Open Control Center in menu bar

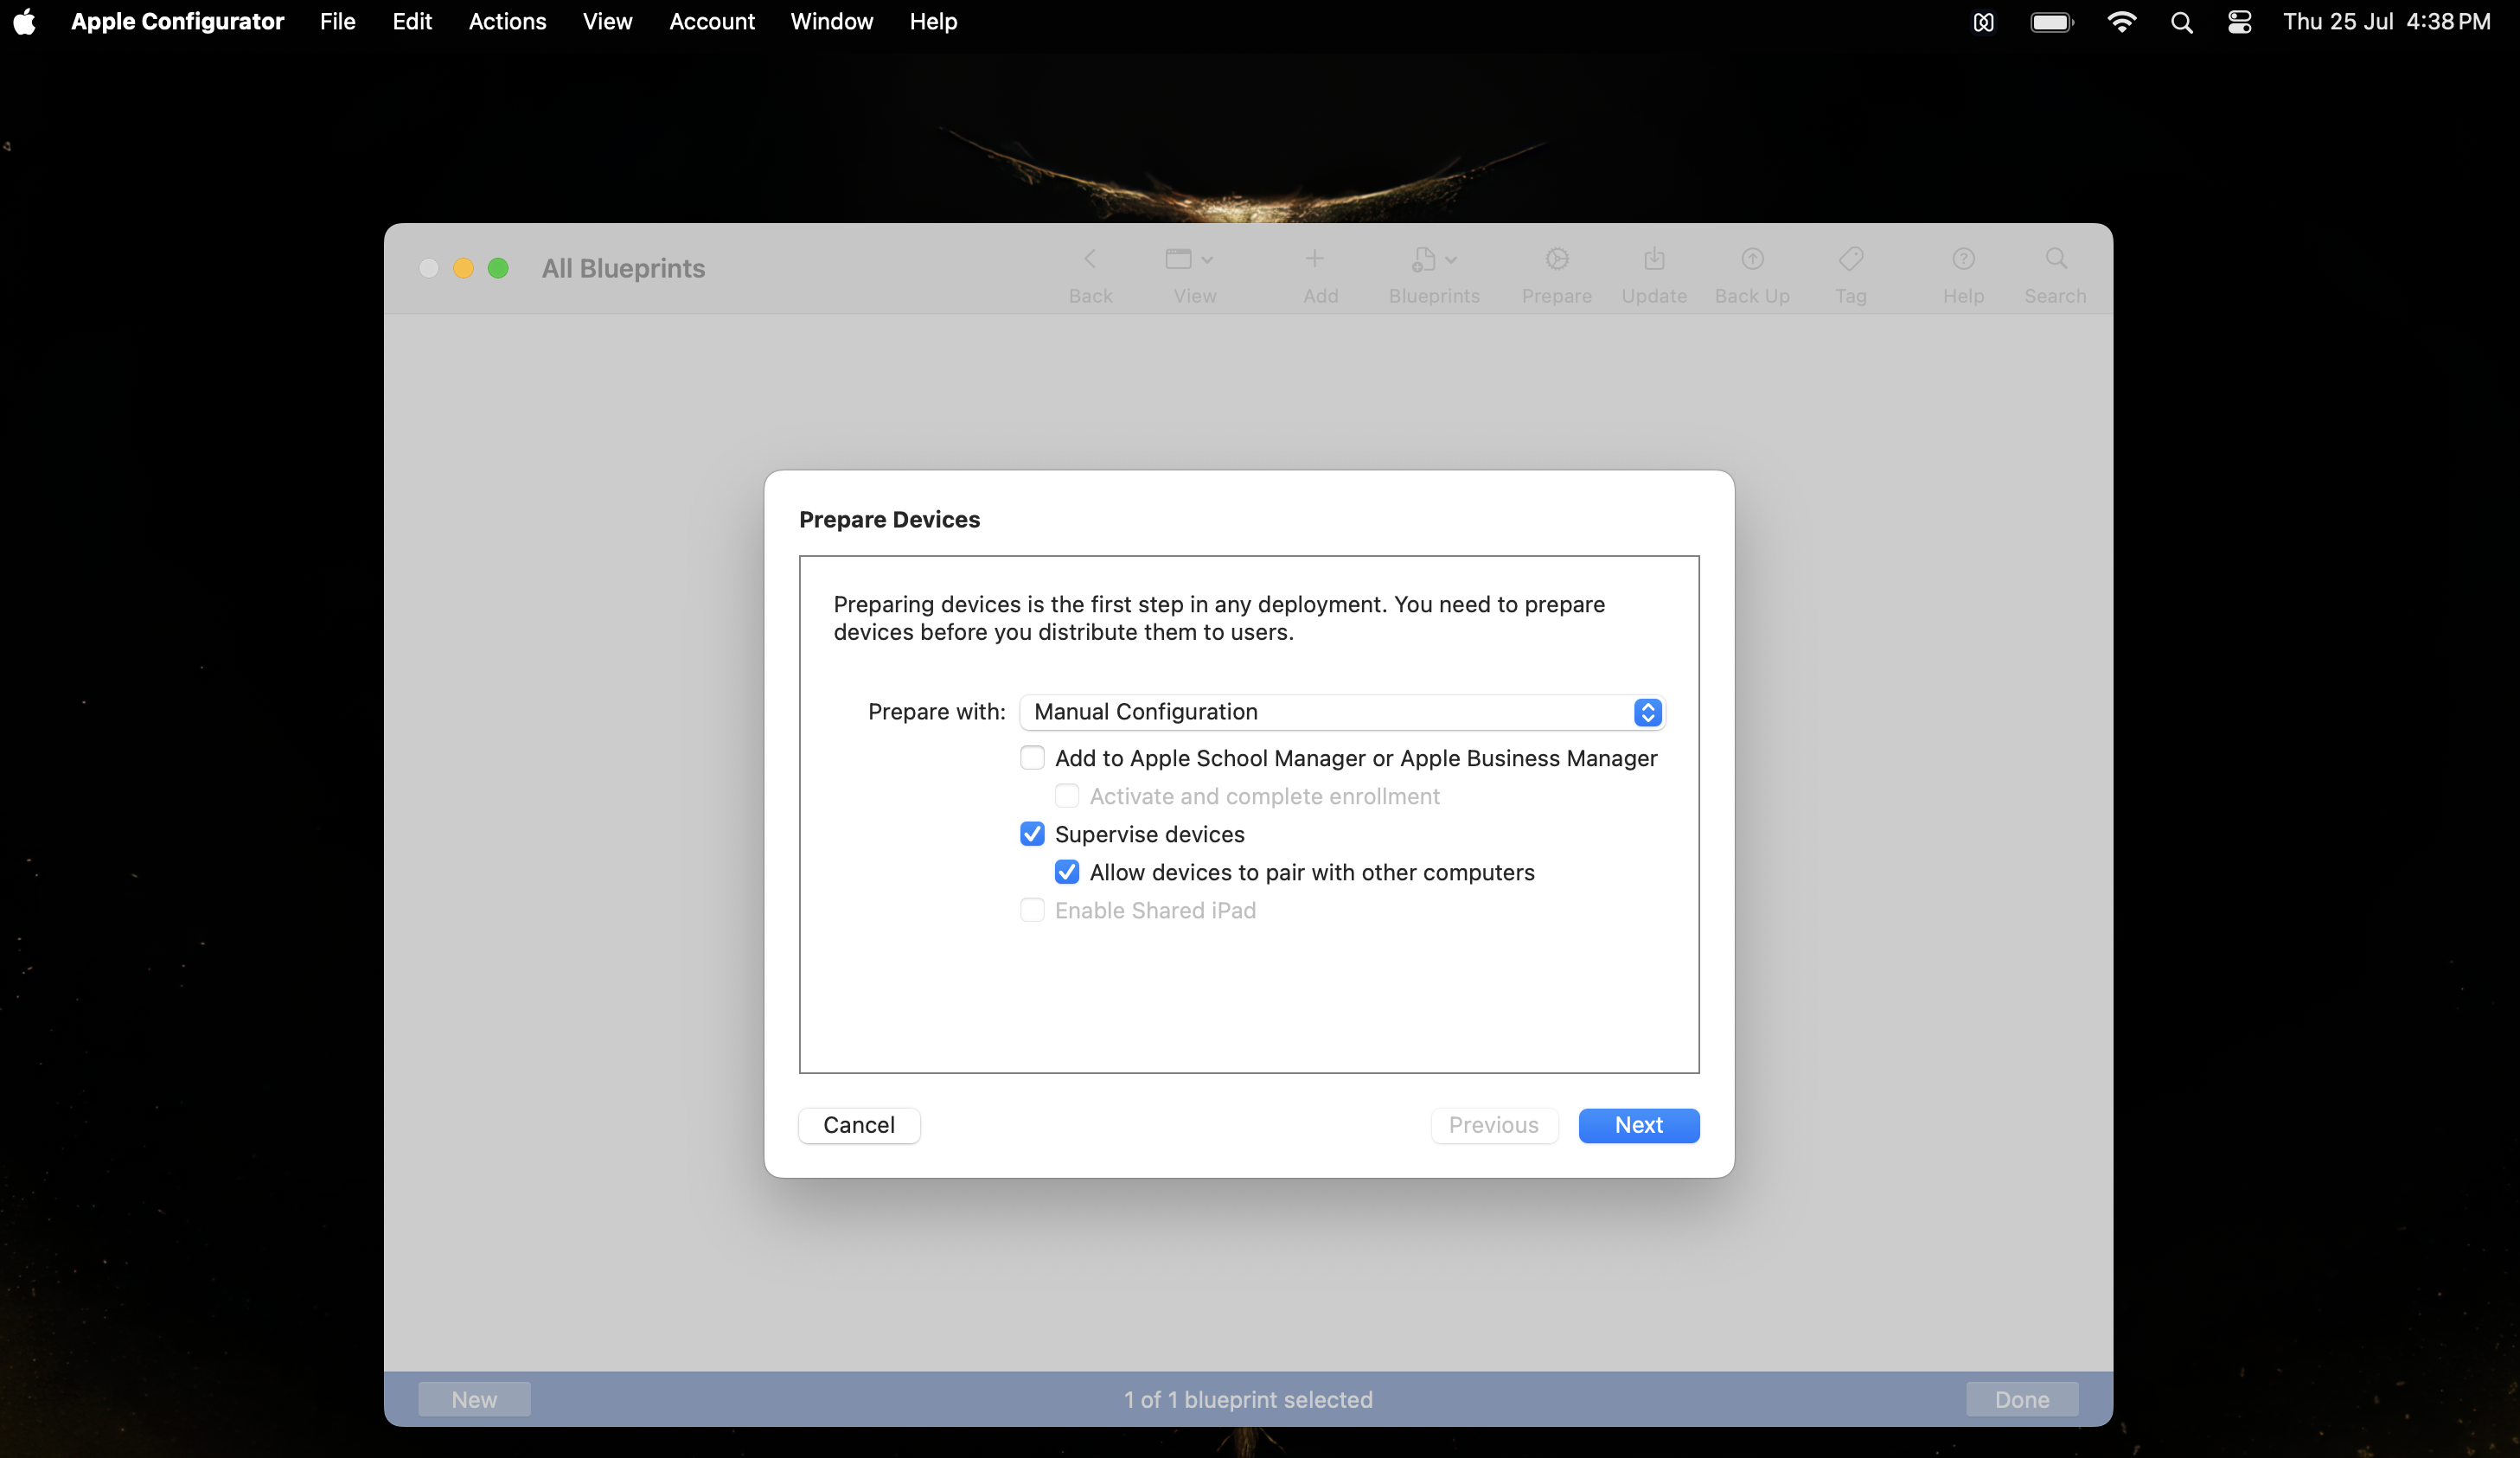pyautogui.click(x=2239, y=22)
